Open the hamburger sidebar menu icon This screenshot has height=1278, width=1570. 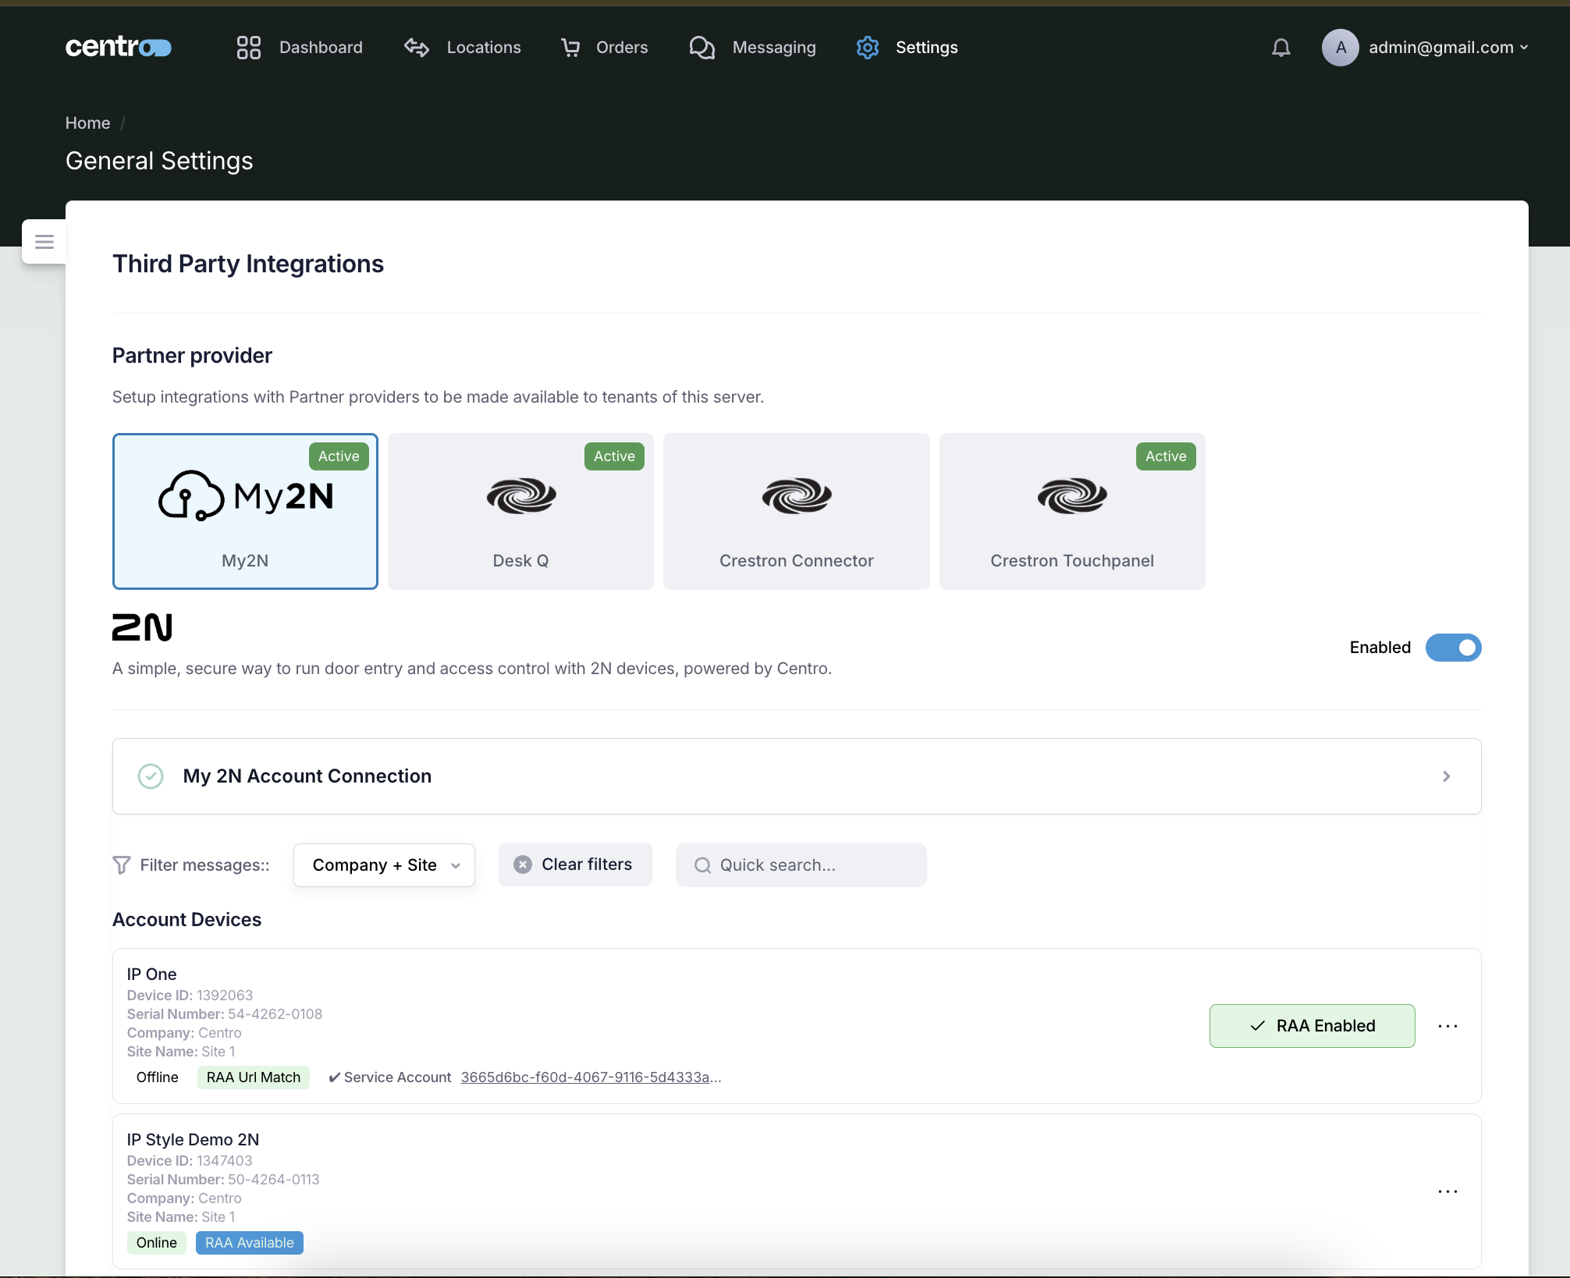click(44, 242)
